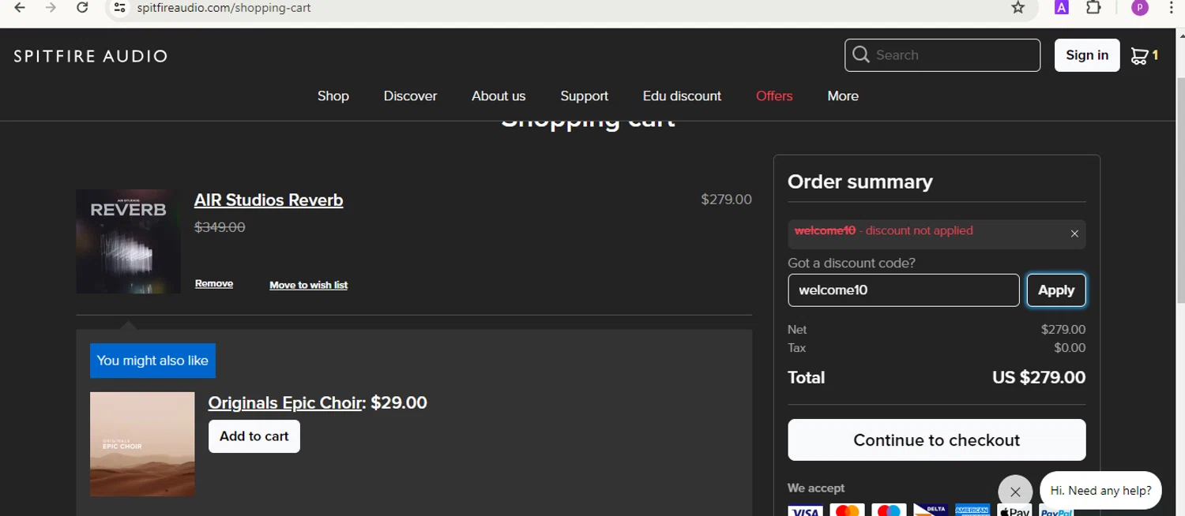The width and height of the screenshot is (1185, 516).
Task: Click the discount code input field
Action: point(903,290)
